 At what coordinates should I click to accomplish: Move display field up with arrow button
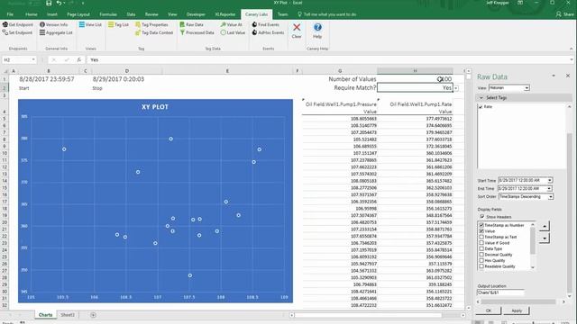[x=545, y=226]
